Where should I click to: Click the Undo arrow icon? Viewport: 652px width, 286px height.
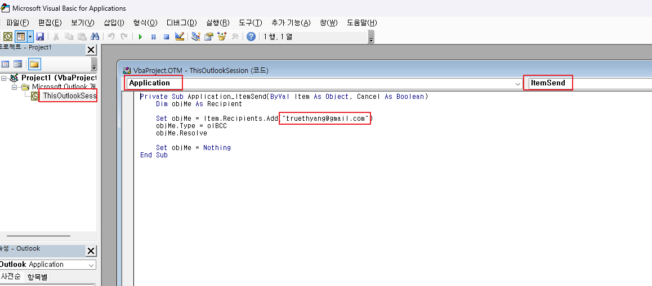[110, 37]
